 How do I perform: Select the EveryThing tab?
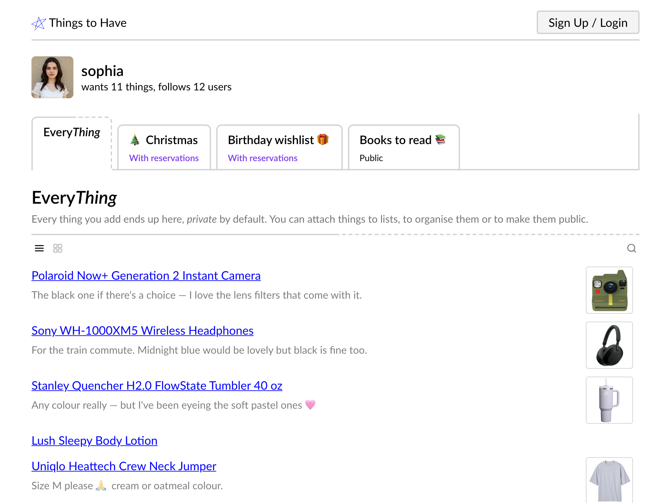click(72, 143)
